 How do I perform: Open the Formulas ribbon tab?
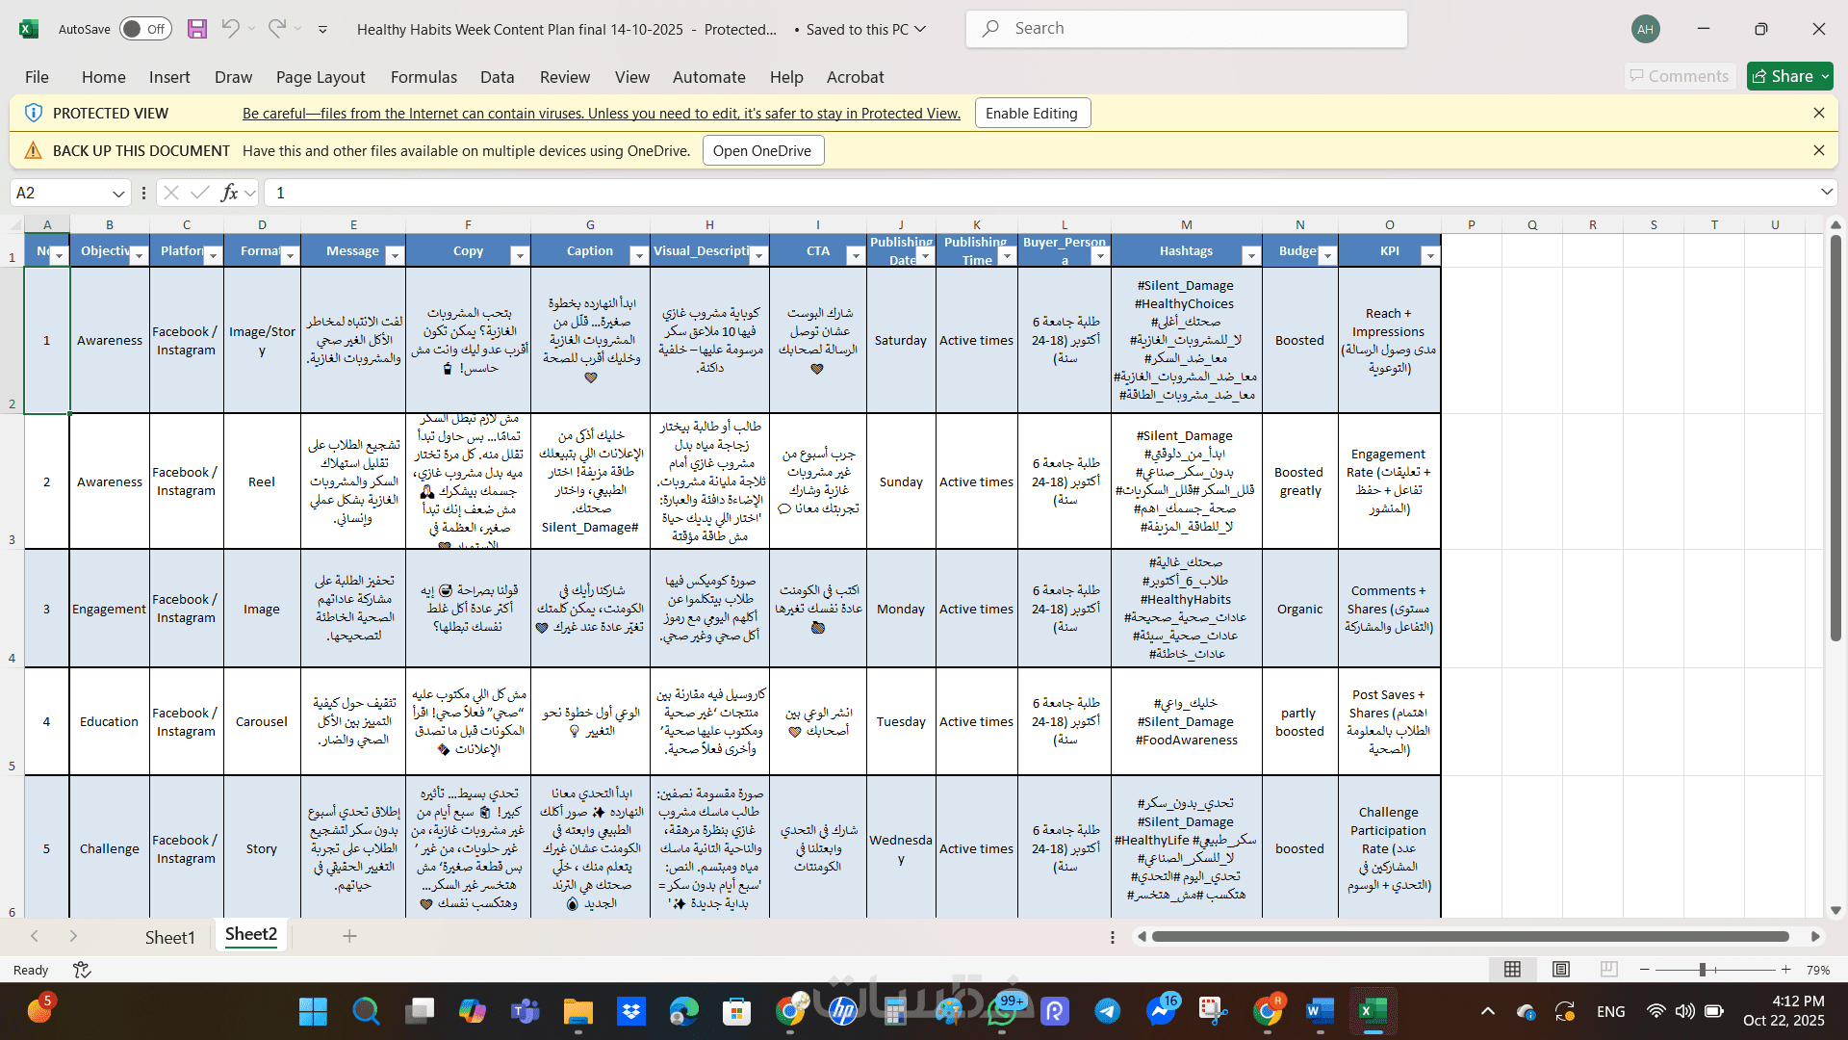[x=423, y=77]
